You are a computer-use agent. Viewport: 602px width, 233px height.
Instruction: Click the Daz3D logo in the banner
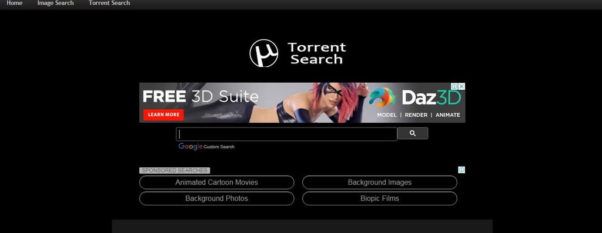point(414,98)
